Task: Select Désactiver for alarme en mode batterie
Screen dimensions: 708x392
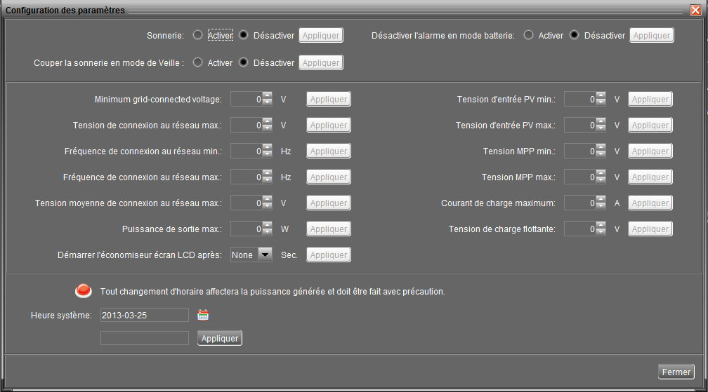Action: pos(574,35)
